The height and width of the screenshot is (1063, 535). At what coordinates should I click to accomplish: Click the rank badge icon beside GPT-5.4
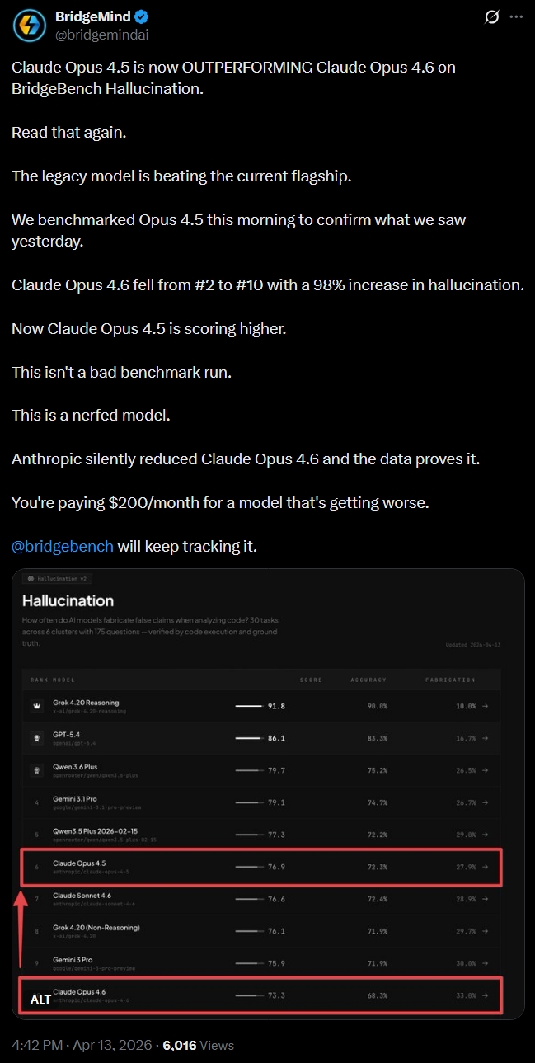tap(36, 738)
